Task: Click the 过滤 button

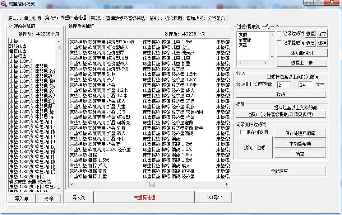Action: pos(281,94)
